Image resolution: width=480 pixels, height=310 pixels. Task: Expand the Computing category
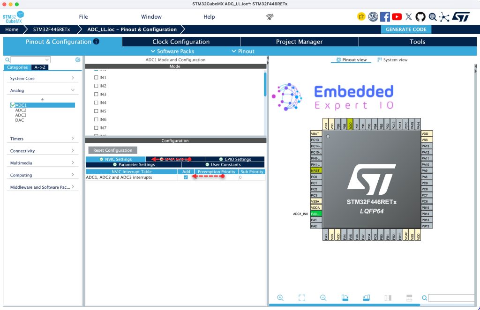pyautogui.click(x=42, y=175)
